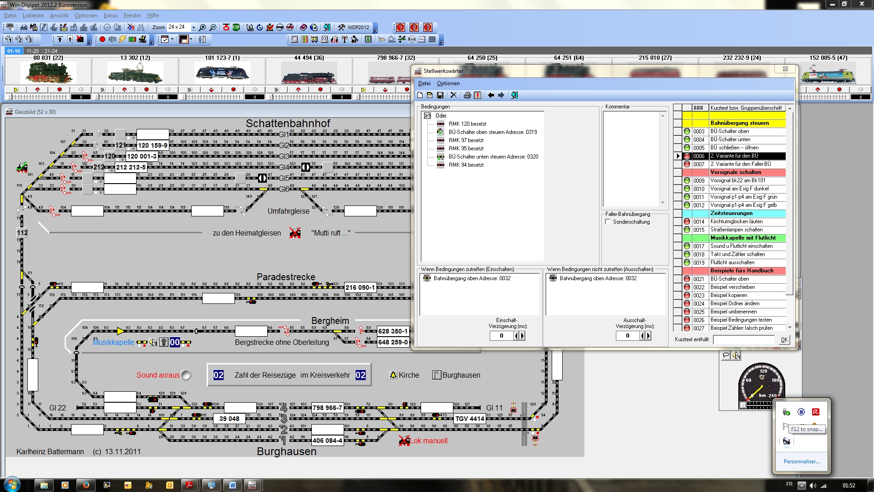
Task: Open the Zoom 24 x 24 dropdown
Action: coord(193,27)
